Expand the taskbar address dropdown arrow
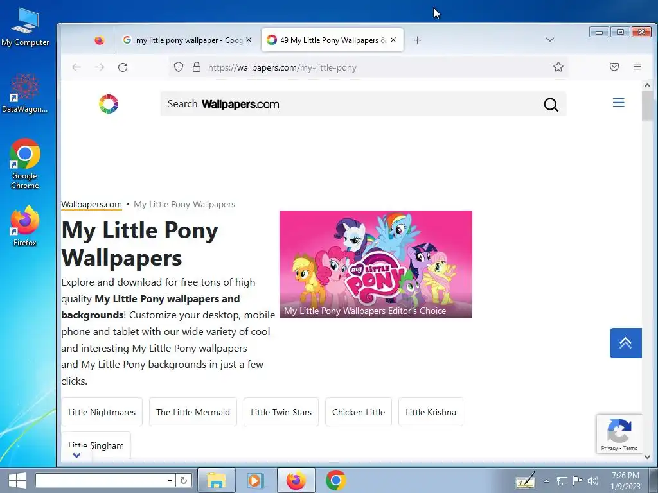 (170, 480)
